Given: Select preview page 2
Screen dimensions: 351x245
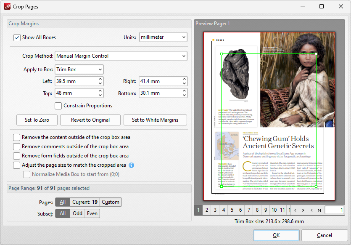Looking at the screenshot, I should 207,210.
